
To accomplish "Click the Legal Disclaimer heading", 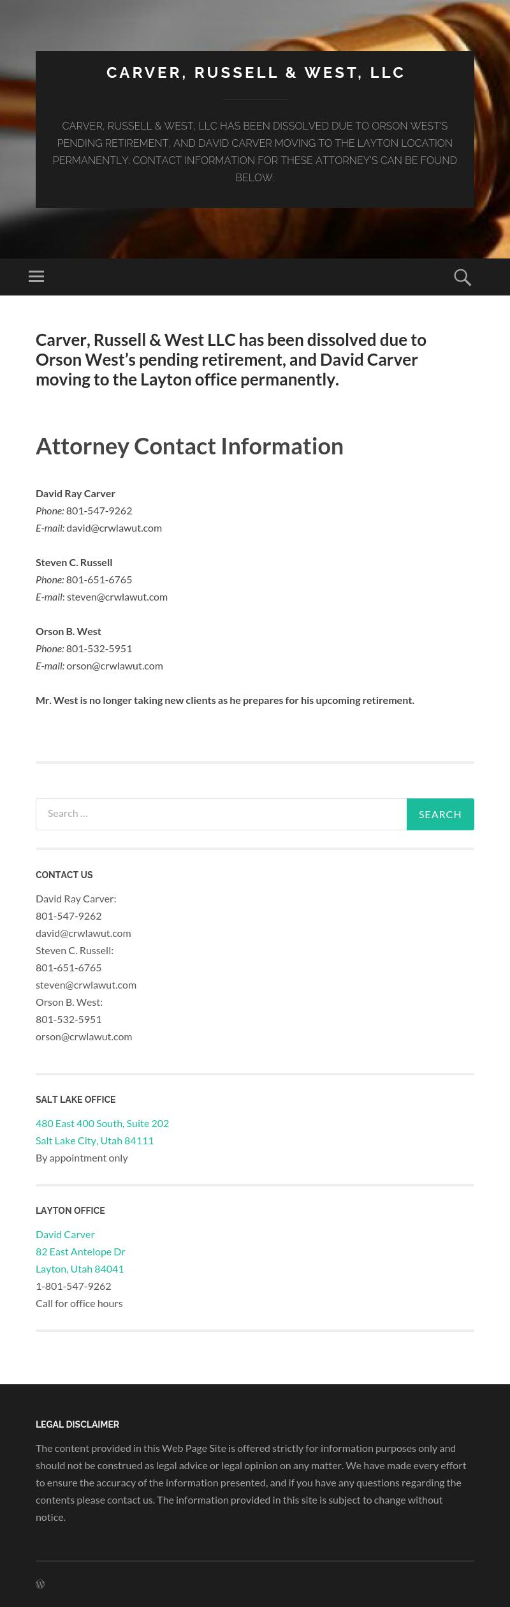I will tap(78, 1424).
